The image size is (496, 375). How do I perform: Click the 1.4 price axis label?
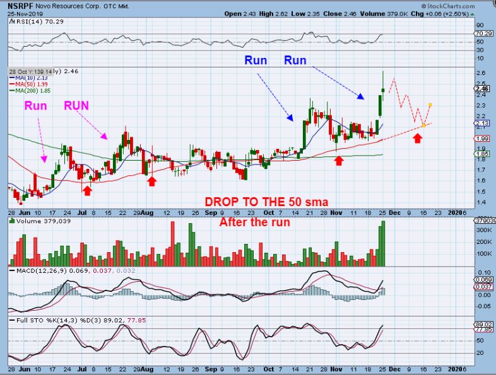pyautogui.click(x=481, y=202)
